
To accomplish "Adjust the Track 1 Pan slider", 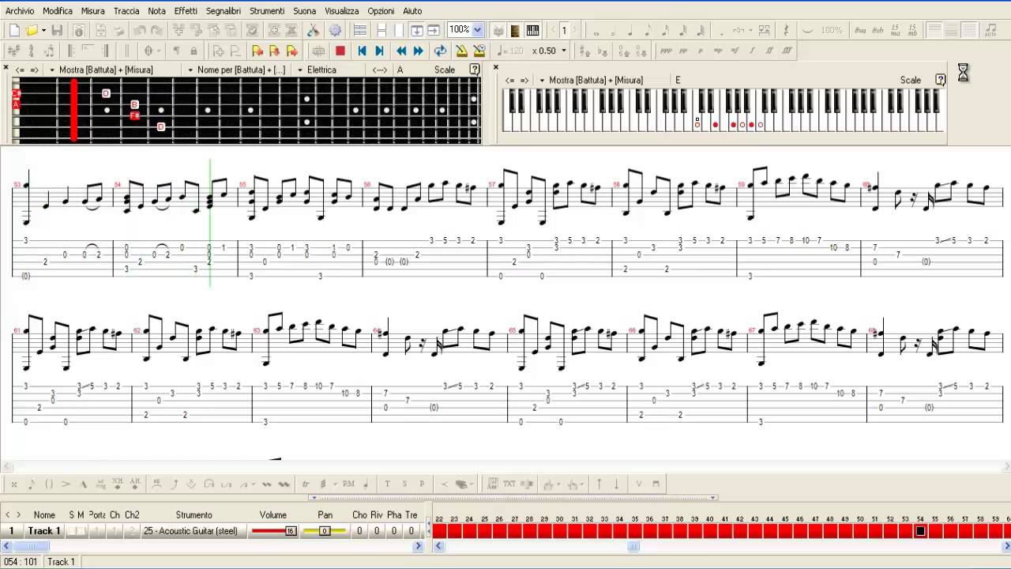I will tap(325, 531).
